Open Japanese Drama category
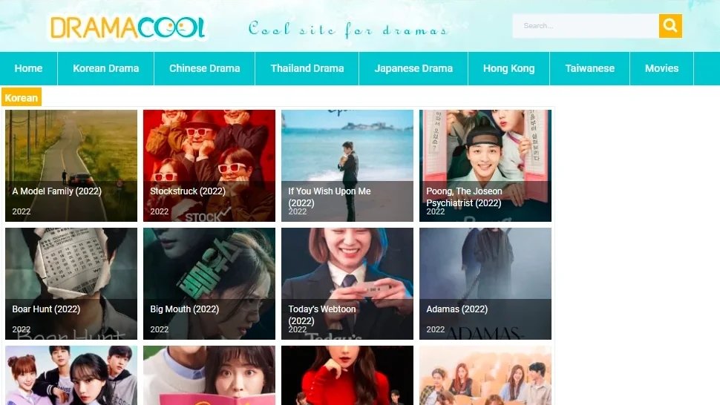 (x=413, y=68)
